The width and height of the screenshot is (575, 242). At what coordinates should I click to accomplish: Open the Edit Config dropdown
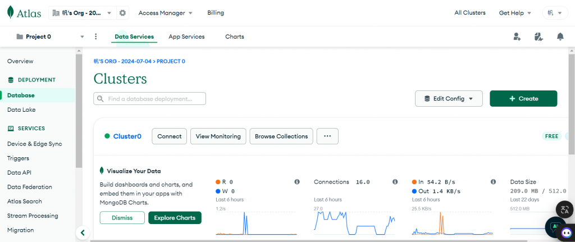point(449,99)
